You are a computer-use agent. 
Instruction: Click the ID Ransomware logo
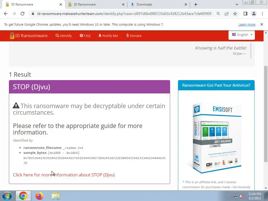tap(29, 36)
